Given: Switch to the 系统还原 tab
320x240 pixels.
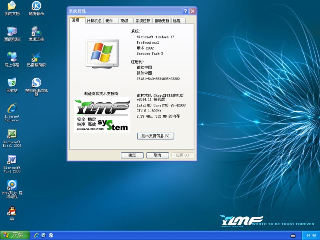Looking at the screenshot, I should 143,21.
